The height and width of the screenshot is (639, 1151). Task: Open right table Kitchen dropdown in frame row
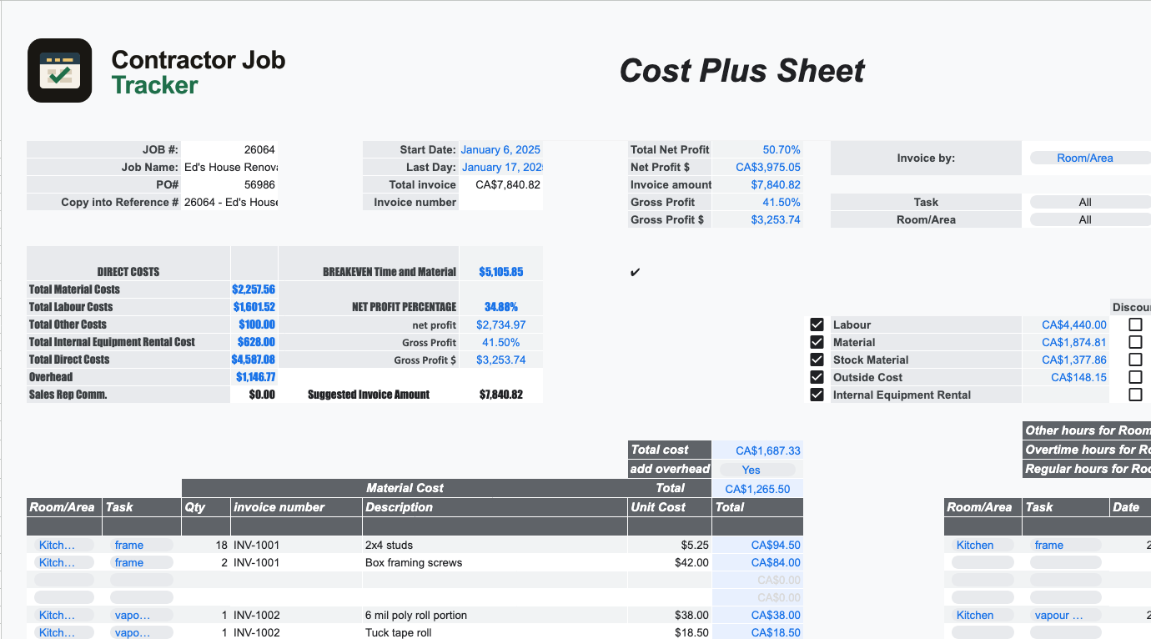pyautogui.click(x=983, y=545)
